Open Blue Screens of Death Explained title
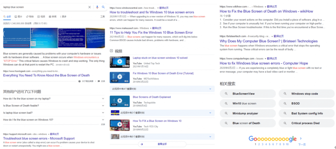This screenshot has height=149, width=336. click(152, 97)
